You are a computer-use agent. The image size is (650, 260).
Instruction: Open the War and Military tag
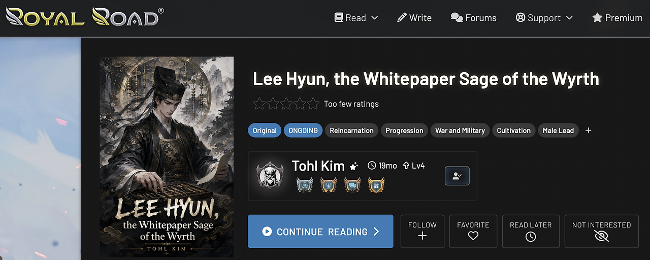pyautogui.click(x=460, y=131)
